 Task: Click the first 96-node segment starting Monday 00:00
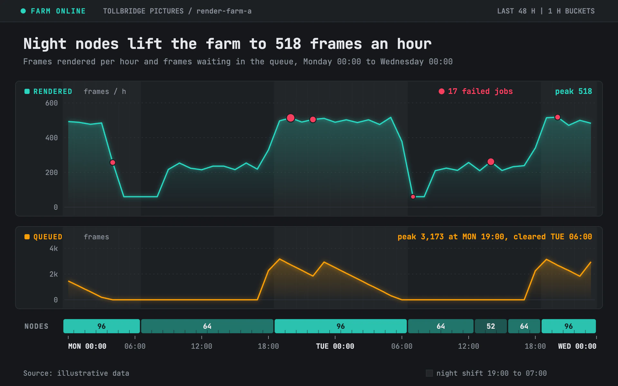[x=102, y=326]
